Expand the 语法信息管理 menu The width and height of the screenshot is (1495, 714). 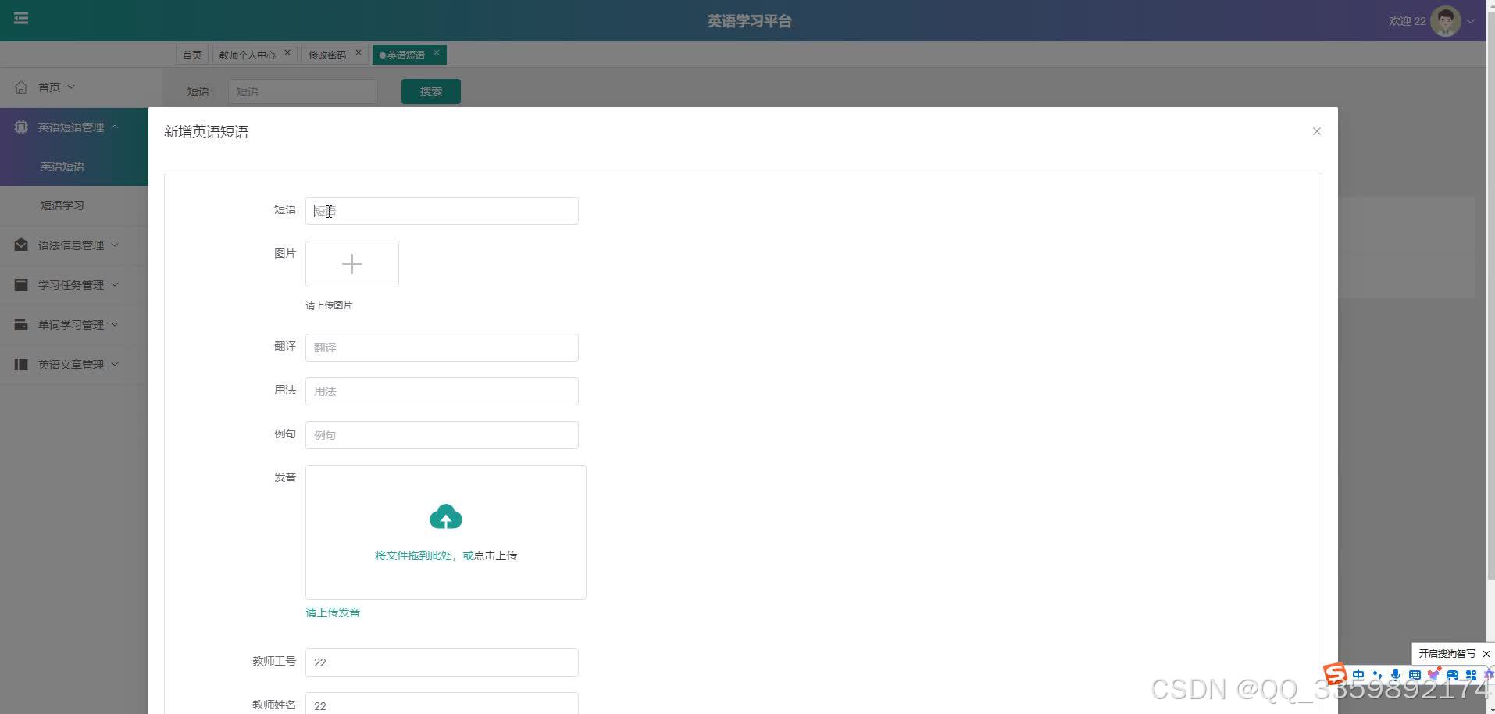(74, 245)
